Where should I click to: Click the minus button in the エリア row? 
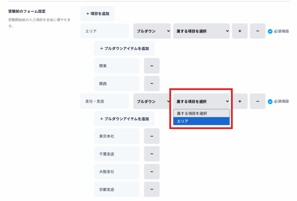click(258, 31)
